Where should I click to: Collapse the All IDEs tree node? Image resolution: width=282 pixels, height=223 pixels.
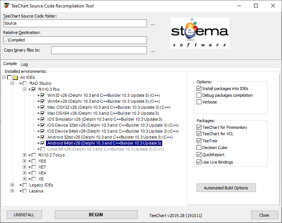coord(4,77)
